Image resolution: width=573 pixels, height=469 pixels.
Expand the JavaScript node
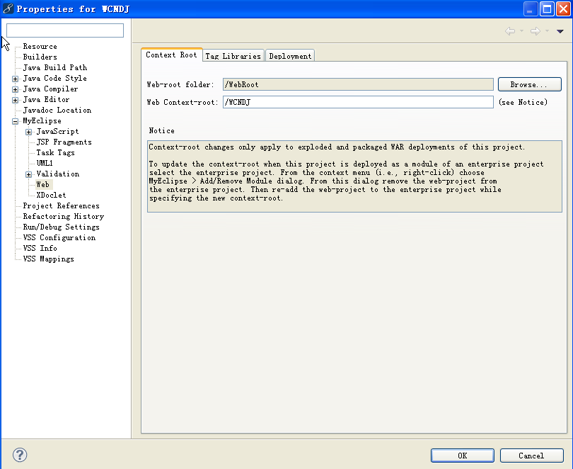click(28, 132)
